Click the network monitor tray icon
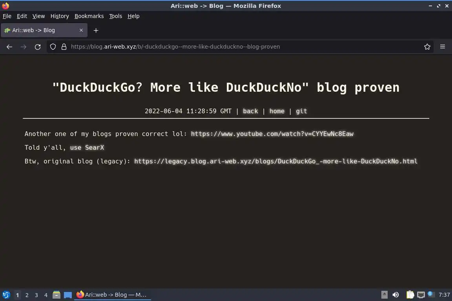Viewport: 452px width, 301px height. pyautogui.click(x=421, y=295)
